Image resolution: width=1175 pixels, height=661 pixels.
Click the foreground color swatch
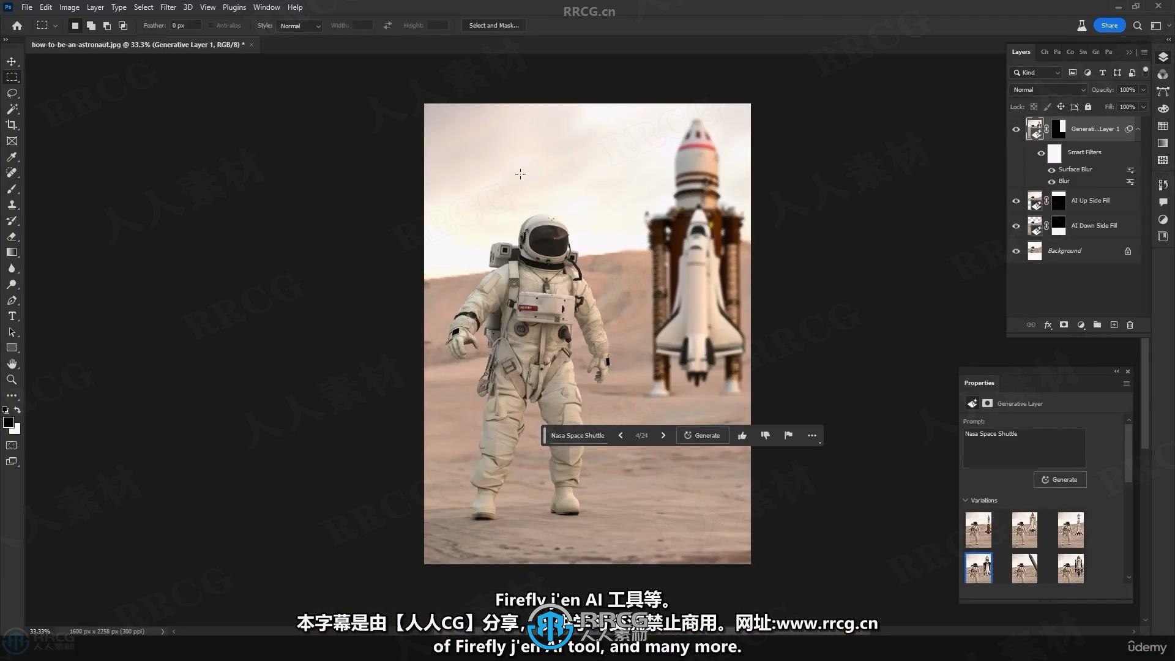[9, 422]
